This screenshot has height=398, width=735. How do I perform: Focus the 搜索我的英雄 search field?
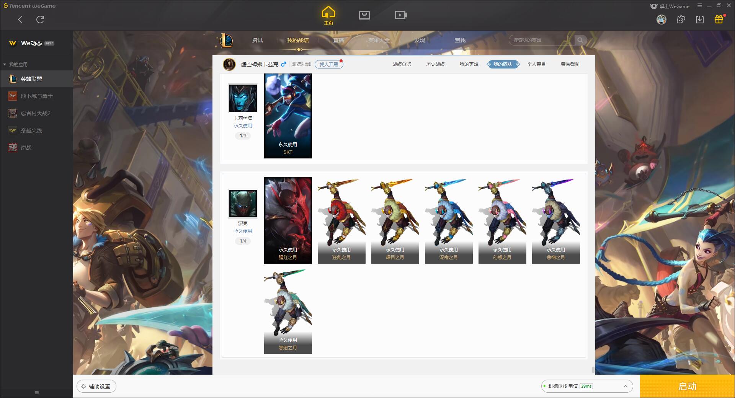point(542,40)
